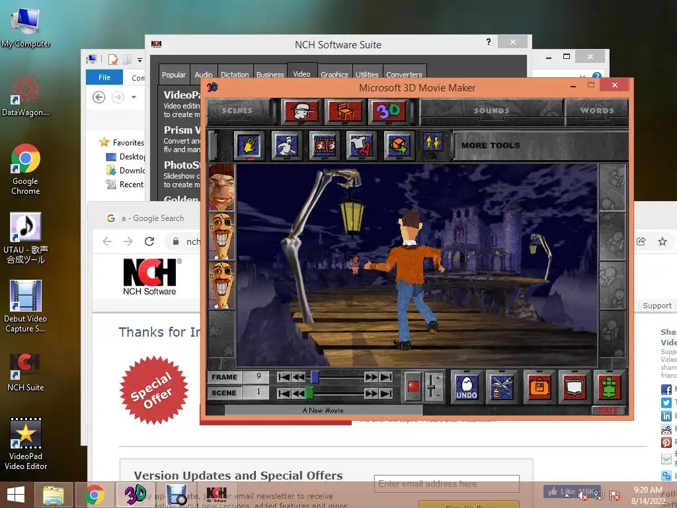Open the My Computer desktop icon
The height and width of the screenshot is (508, 677).
[26, 28]
